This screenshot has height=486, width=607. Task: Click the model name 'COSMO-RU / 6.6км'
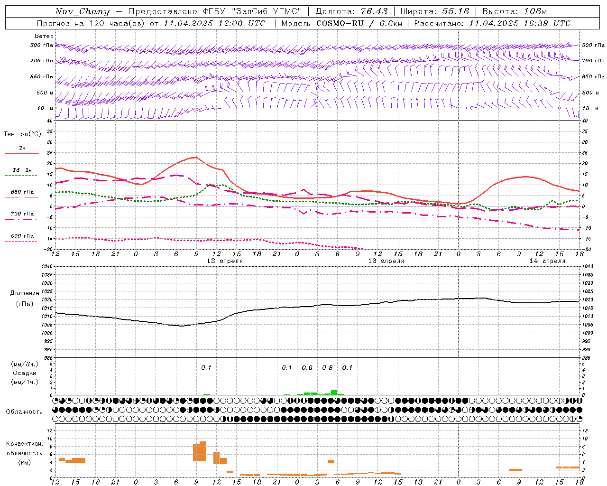[359, 23]
